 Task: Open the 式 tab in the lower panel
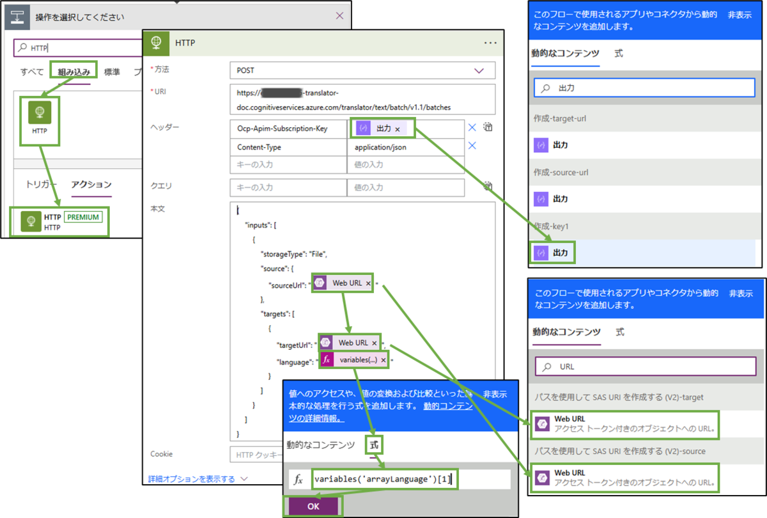pyautogui.click(x=620, y=332)
